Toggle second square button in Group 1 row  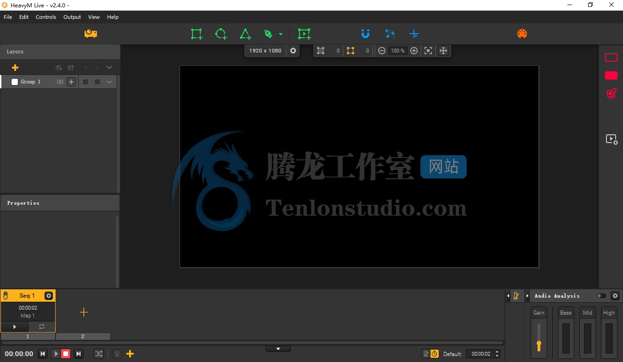(x=97, y=82)
